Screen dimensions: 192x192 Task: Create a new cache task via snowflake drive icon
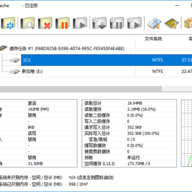pos(8,23)
